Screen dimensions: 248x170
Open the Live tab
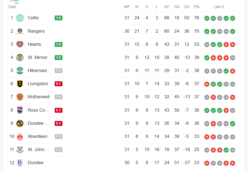click(x=14, y=1)
